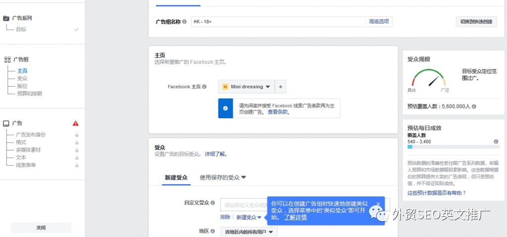Click the audience size gauge meter
507x237 pixels.
[428, 78]
